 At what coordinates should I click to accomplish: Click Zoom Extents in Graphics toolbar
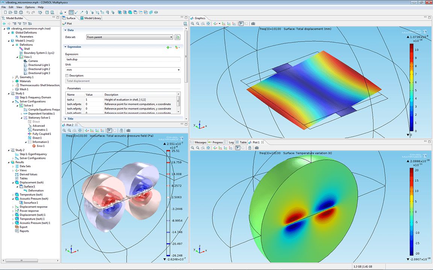pyautogui.click(x=208, y=24)
